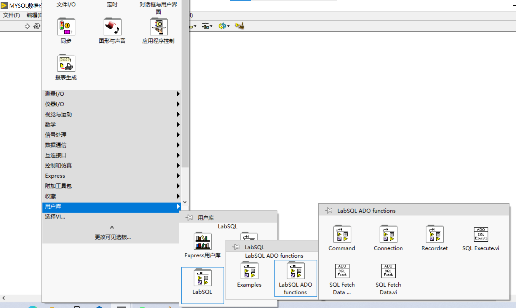Viewport: 516px width, 308px height.
Task: Open the 报表生成 palette icon
Action: point(66,63)
